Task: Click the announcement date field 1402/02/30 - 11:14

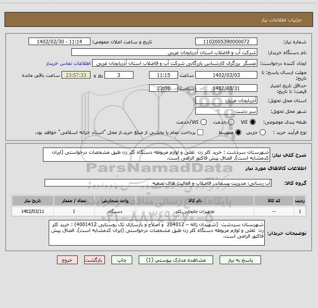Action: tap(59, 42)
